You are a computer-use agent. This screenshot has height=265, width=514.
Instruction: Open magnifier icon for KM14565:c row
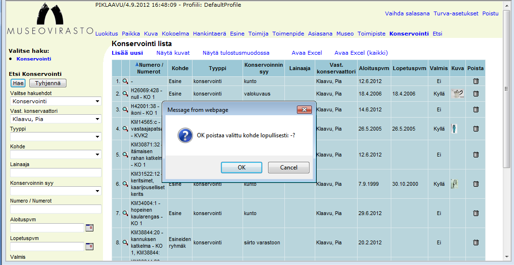pyautogui.click(x=125, y=129)
